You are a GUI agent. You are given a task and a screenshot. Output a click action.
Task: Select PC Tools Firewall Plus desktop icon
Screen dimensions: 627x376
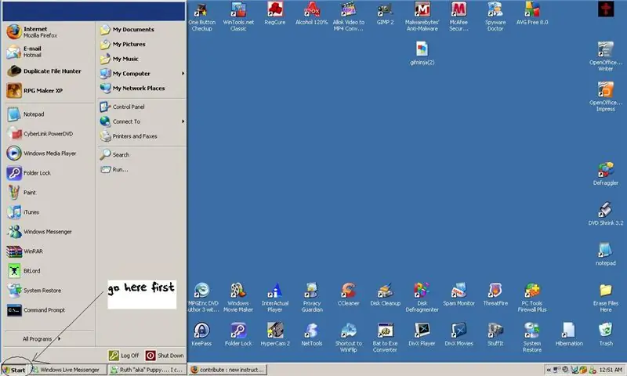[532, 298]
